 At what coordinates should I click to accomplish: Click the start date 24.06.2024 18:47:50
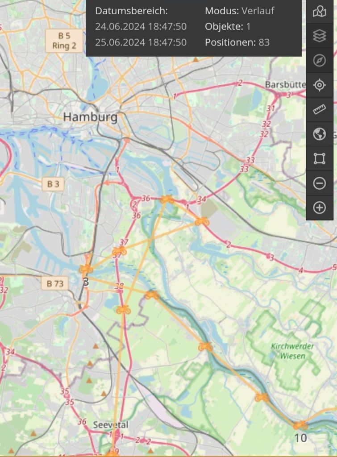tap(141, 26)
